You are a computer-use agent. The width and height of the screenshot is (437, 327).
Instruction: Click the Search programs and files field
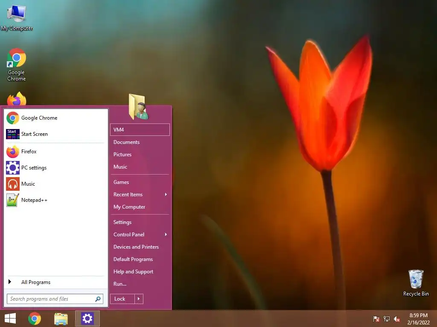55,299
